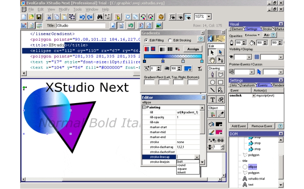
Task: Click the 3D box package icon
Action: coord(161,17)
